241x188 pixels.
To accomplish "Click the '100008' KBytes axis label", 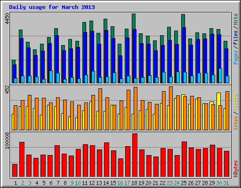I will point(7,141).
